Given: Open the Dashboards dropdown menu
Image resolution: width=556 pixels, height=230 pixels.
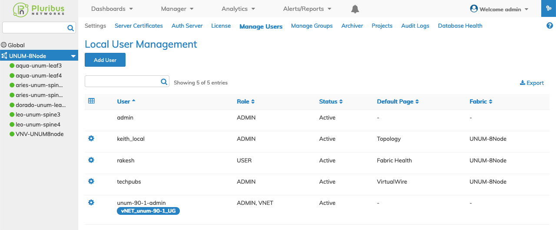Looking at the screenshot, I should point(112,9).
